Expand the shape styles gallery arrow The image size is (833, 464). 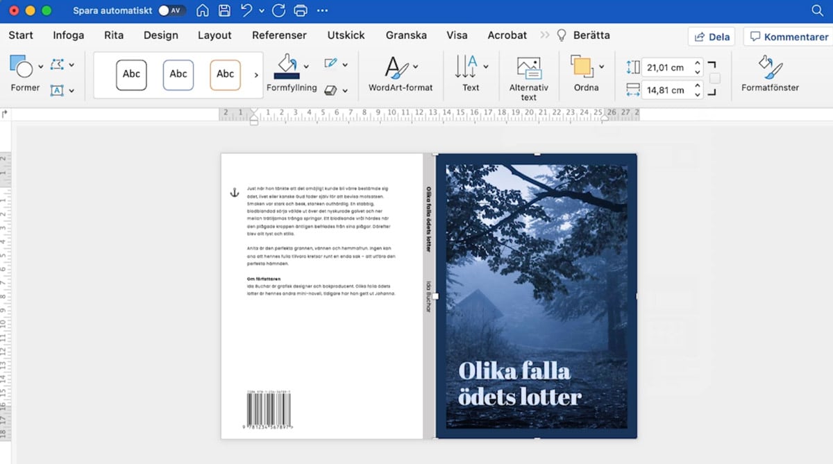(256, 75)
